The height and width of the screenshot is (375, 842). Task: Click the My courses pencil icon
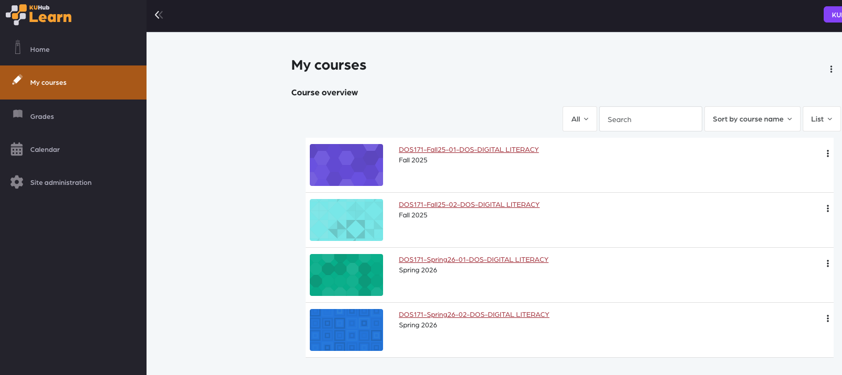(x=17, y=80)
